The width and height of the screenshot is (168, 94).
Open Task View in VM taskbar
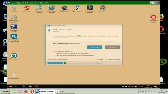point(17,86)
